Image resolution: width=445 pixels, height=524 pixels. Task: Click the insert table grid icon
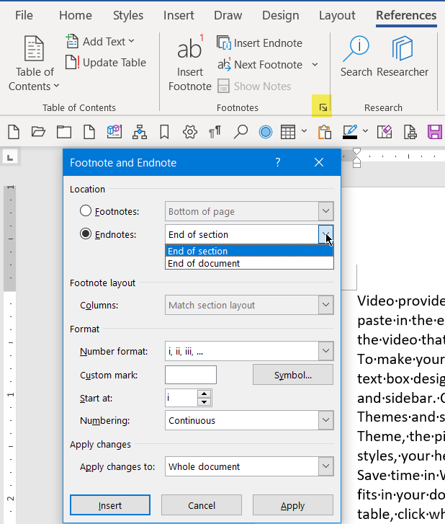click(288, 132)
